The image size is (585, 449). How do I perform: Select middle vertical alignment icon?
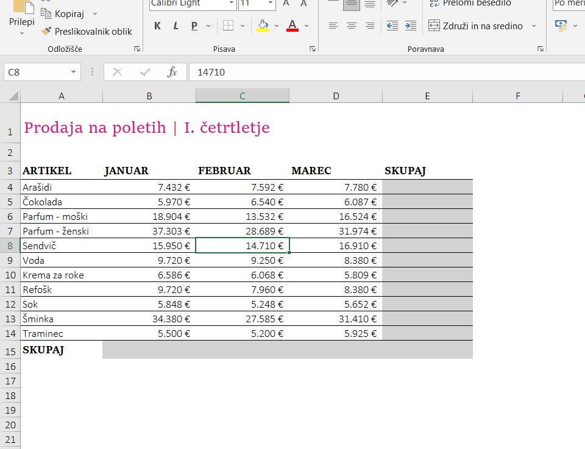(x=352, y=4)
